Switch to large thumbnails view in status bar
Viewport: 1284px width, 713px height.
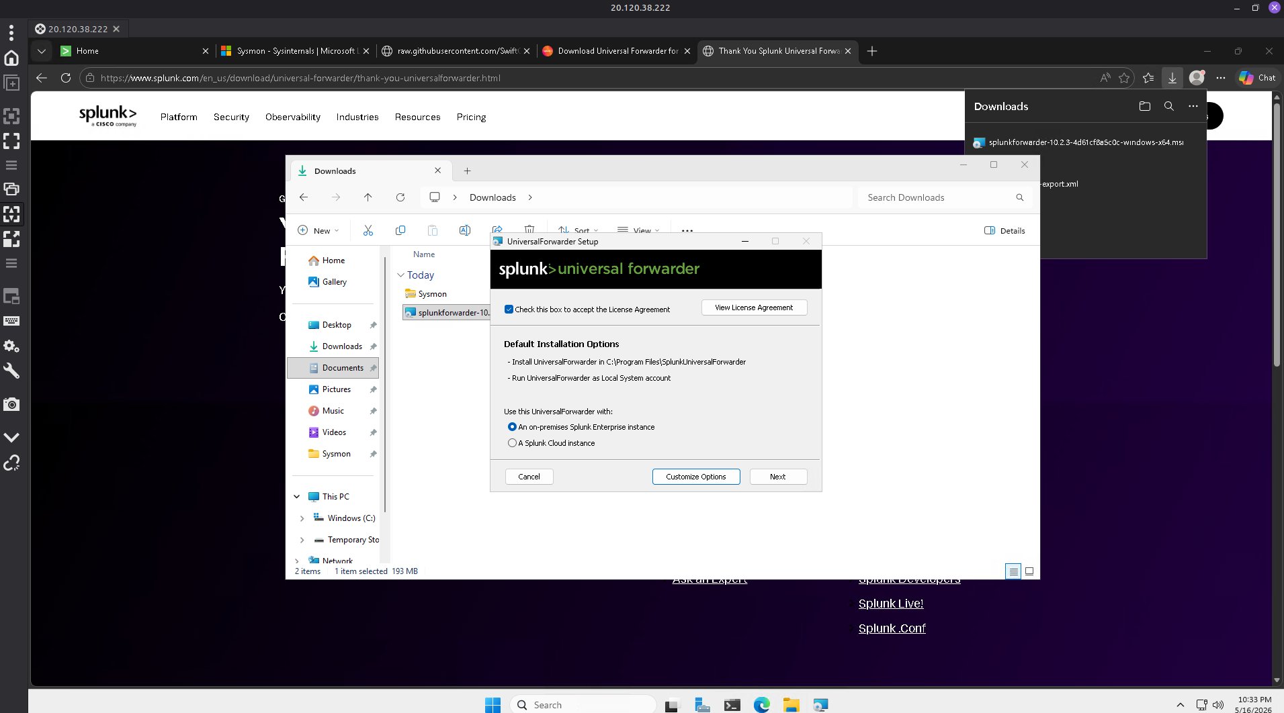pyautogui.click(x=1029, y=571)
